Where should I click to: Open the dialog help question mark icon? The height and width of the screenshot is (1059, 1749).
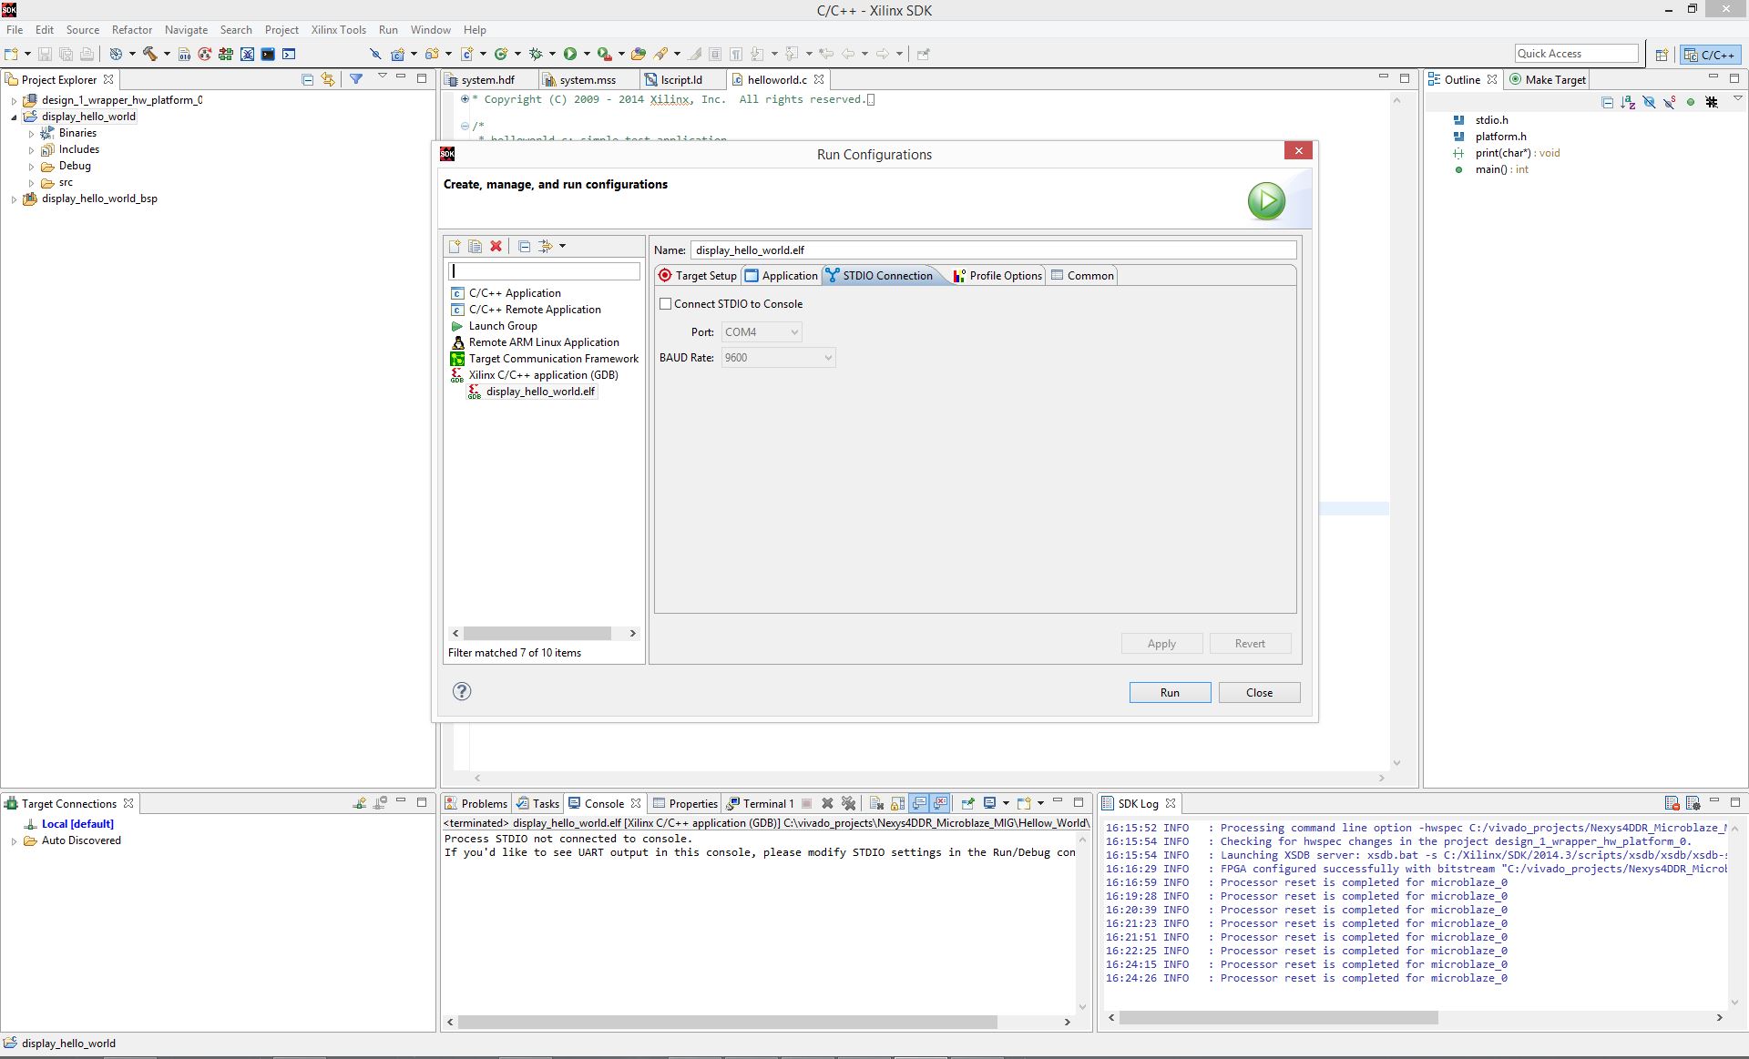coord(462,691)
